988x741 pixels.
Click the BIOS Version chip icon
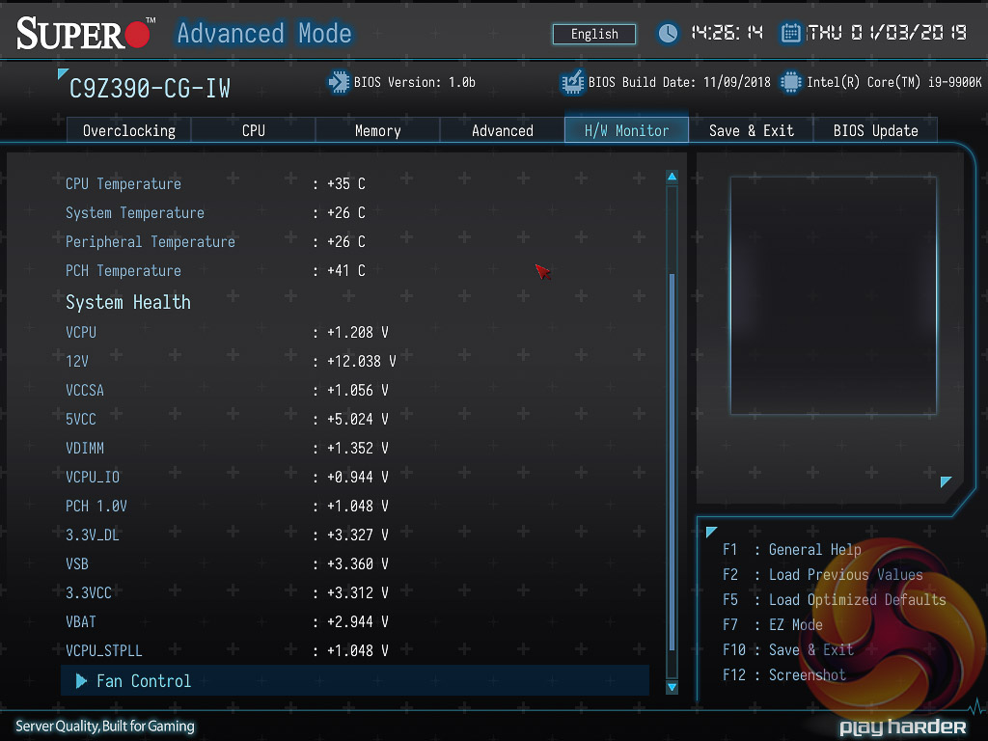click(x=339, y=82)
